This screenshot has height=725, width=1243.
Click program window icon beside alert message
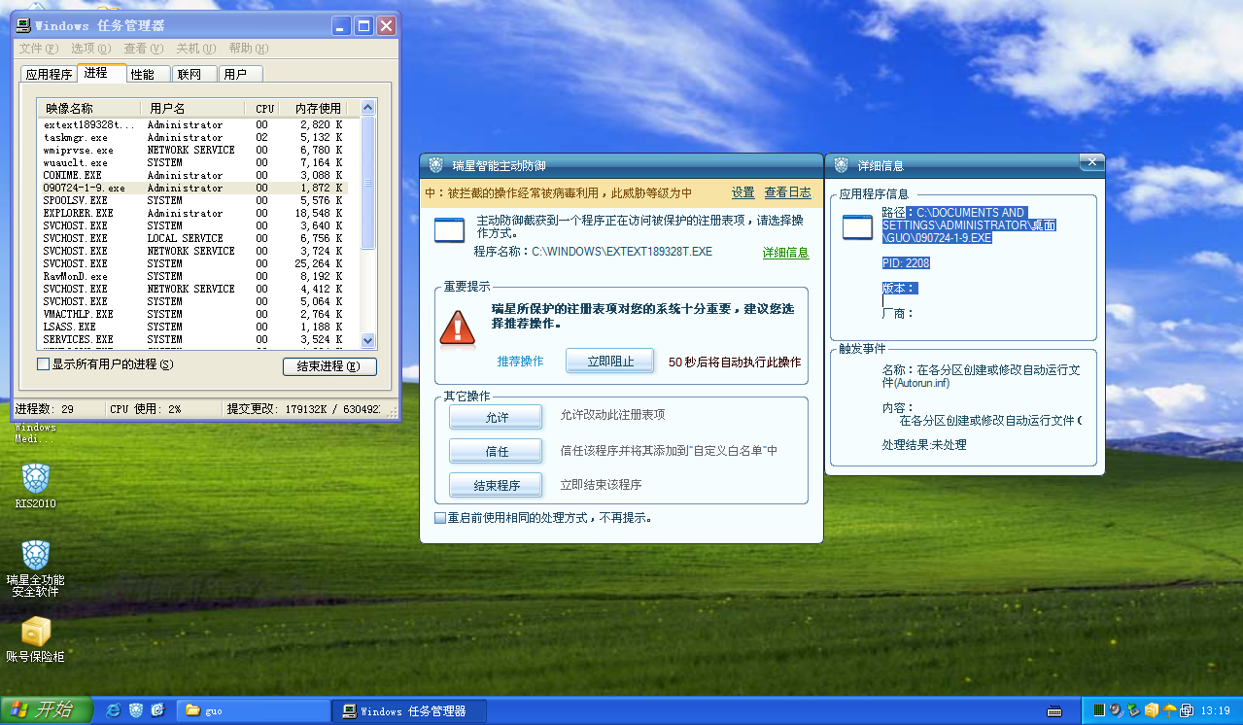click(449, 230)
